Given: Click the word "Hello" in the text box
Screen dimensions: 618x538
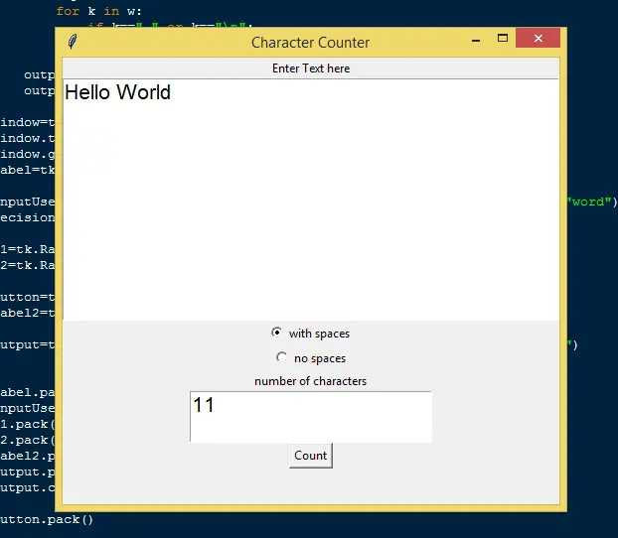Looking at the screenshot, I should click(x=87, y=93).
